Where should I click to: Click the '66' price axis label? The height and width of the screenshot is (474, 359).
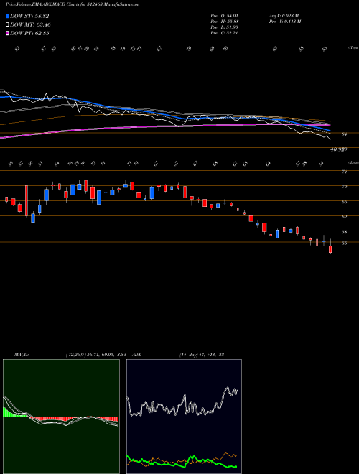pyautogui.click(x=344, y=202)
